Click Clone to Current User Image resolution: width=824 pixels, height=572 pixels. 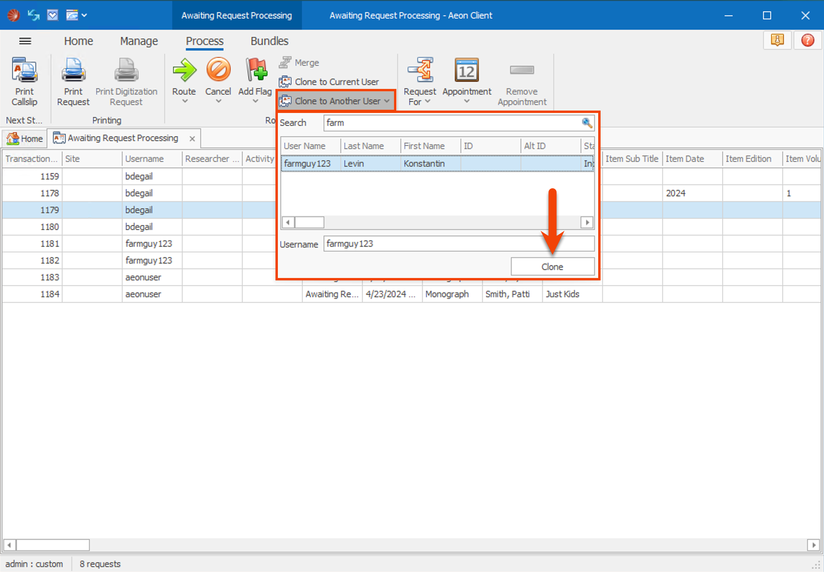[336, 82]
